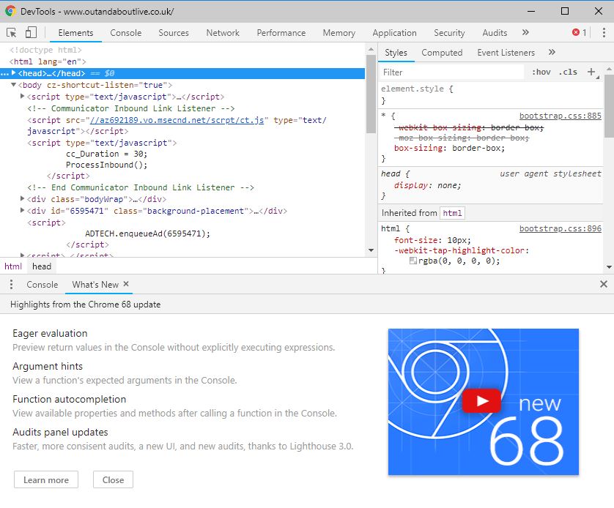The height and width of the screenshot is (508, 614).
Task: Open the DevTools main kebab menu
Action: tap(604, 32)
